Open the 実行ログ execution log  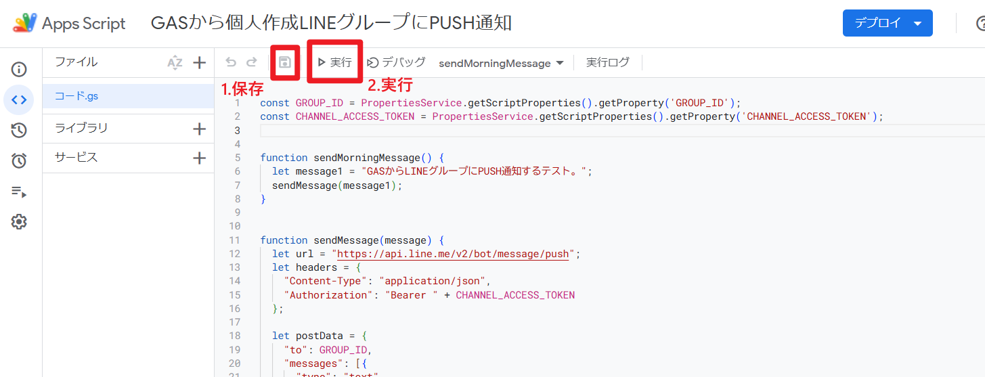[607, 62]
